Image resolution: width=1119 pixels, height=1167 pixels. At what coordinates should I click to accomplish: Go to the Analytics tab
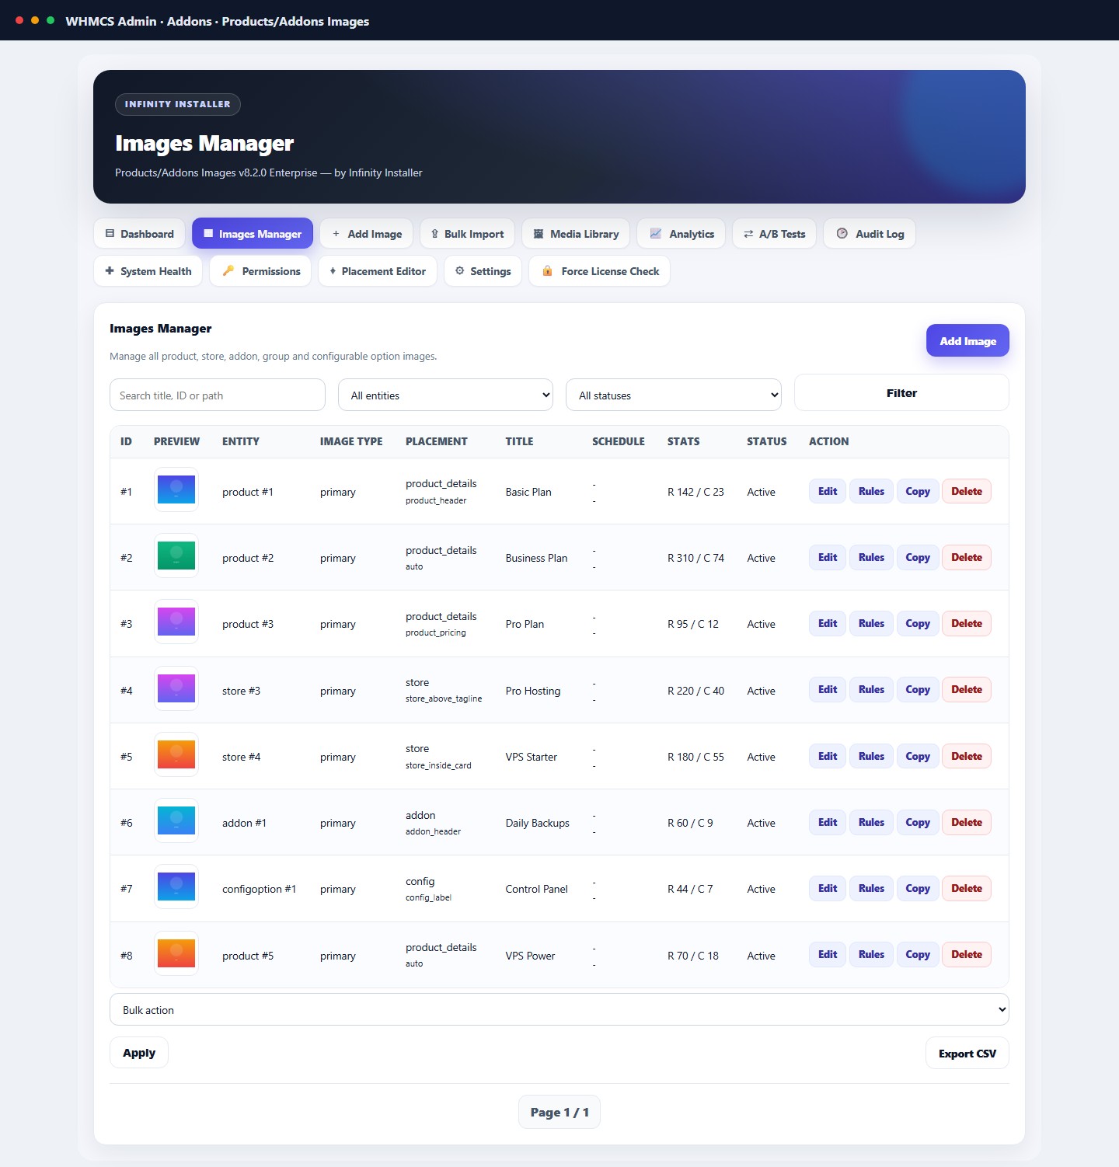(681, 234)
